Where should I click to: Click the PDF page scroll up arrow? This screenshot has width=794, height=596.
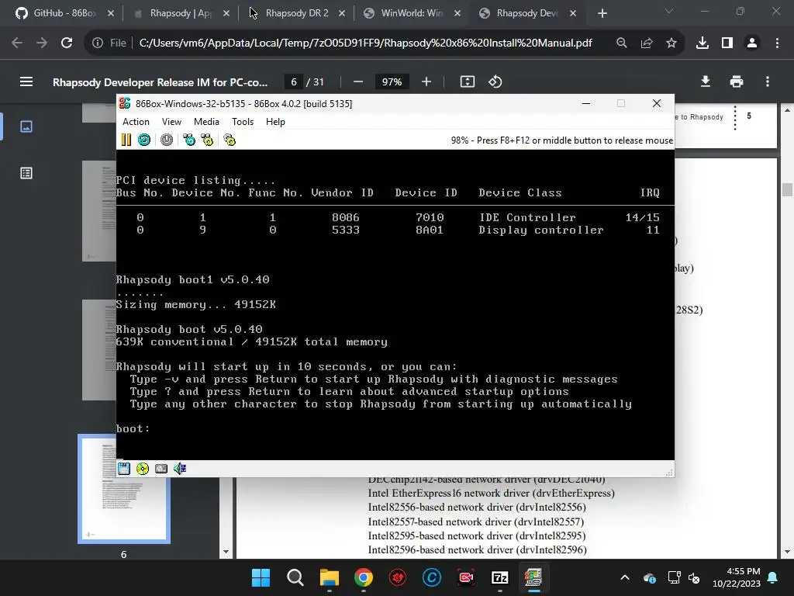[x=787, y=109]
